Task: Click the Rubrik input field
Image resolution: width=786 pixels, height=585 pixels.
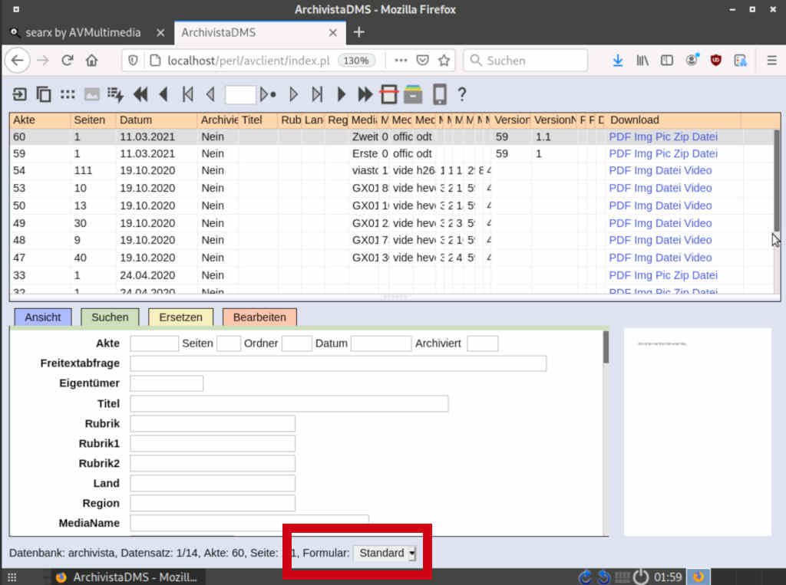Action: (213, 424)
